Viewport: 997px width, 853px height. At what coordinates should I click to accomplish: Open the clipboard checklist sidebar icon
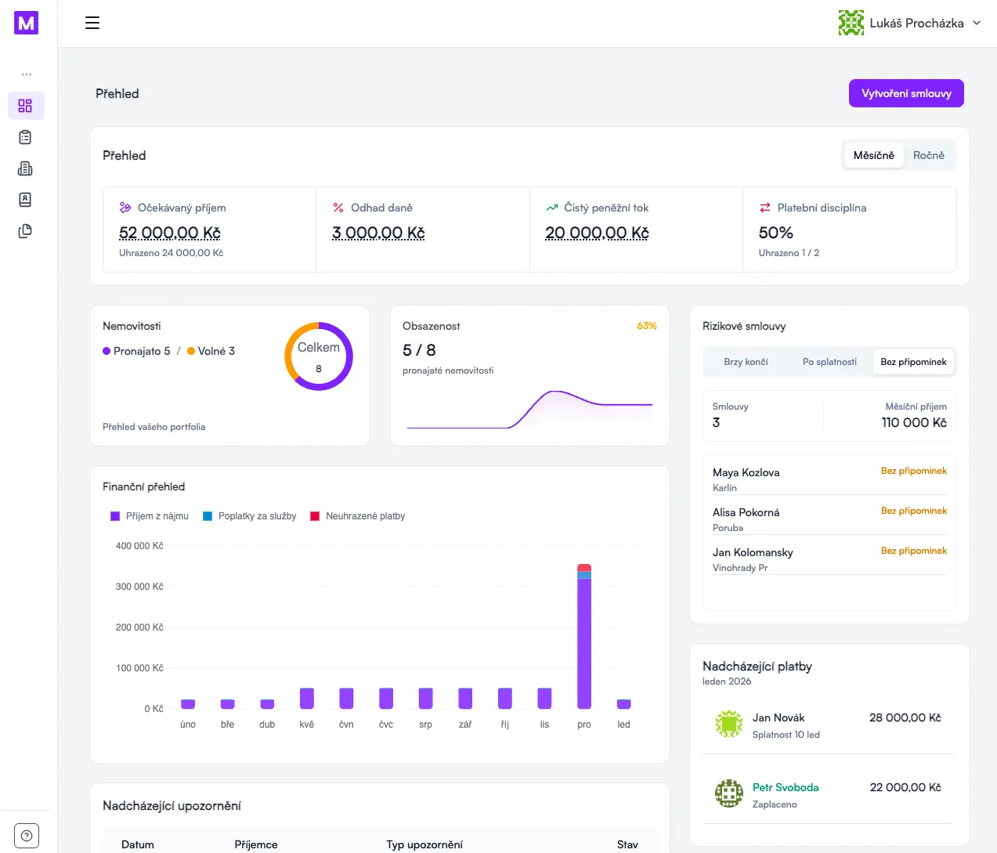(25, 137)
